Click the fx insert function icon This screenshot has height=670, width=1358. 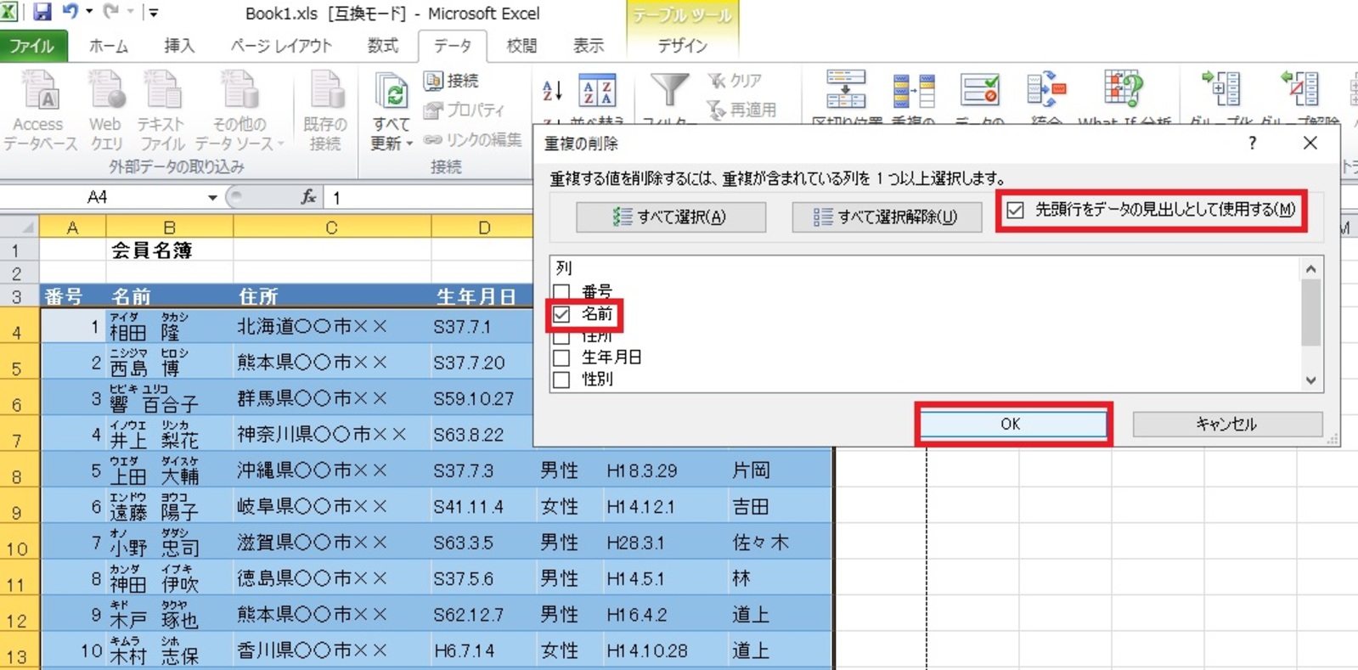(309, 197)
